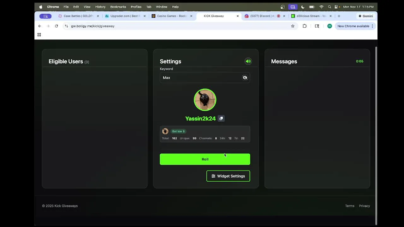The height and width of the screenshot is (227, 404).
Task: Check battery status icon
Action: click(x=312, y=7)
